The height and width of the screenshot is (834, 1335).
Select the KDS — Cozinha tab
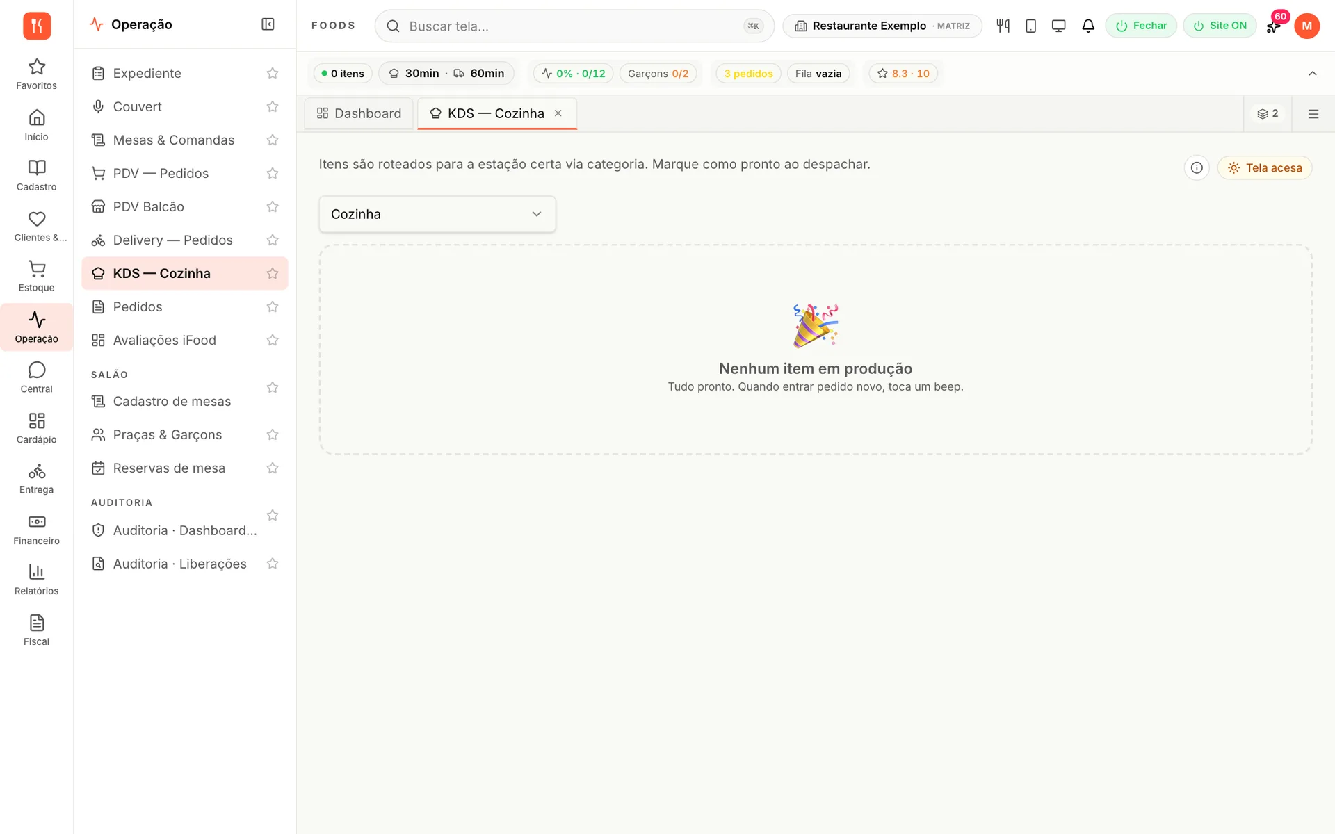coord(496,113)
